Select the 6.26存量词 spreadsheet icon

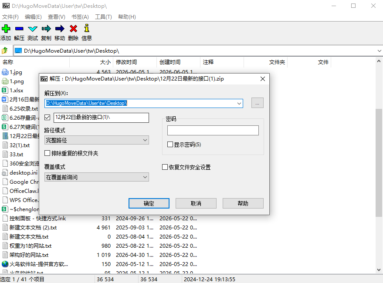click(x=5, y=118)
